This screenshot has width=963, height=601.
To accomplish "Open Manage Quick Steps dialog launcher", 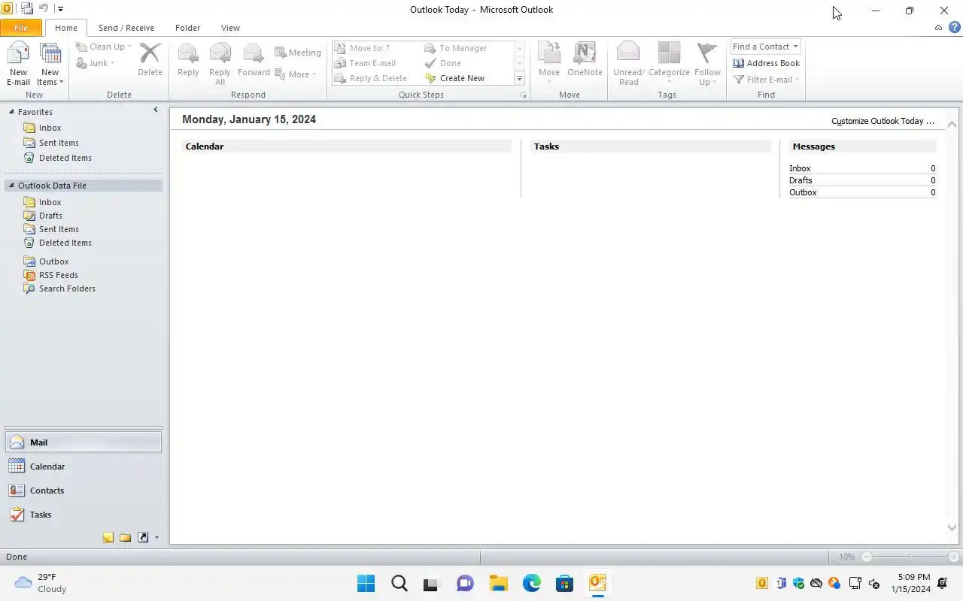I will coord(524,96).
